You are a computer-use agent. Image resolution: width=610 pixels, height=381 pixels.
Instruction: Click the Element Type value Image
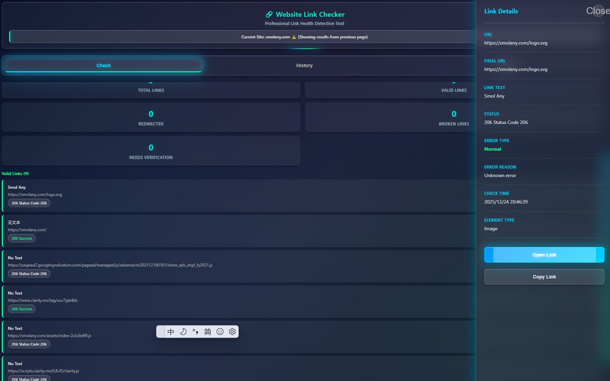[x=491, y=229]
